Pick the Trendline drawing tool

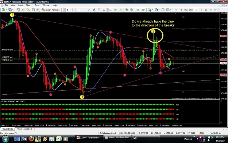click(x=89, y=10)
